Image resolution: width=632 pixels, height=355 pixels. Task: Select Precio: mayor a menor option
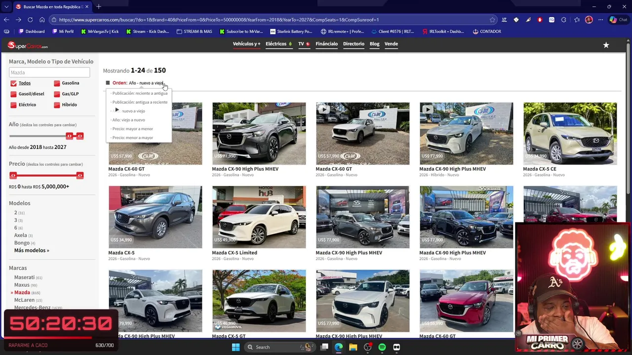click(x=132, y=129)
